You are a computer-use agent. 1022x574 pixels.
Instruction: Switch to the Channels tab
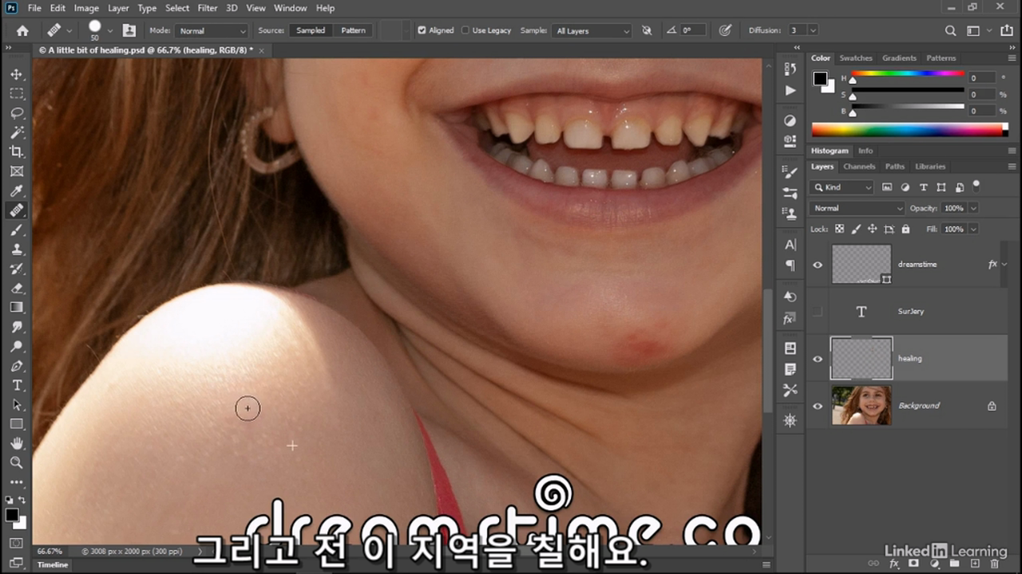point(859,167)
